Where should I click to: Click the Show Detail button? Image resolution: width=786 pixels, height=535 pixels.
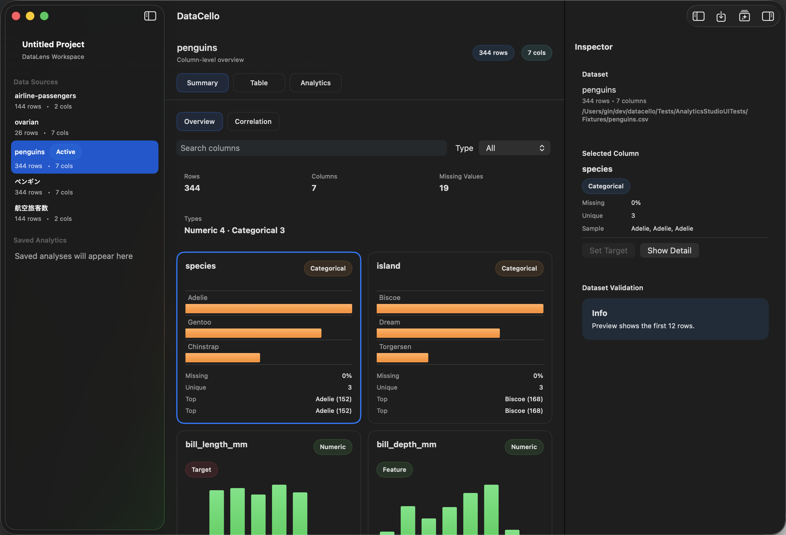point(669,250)
